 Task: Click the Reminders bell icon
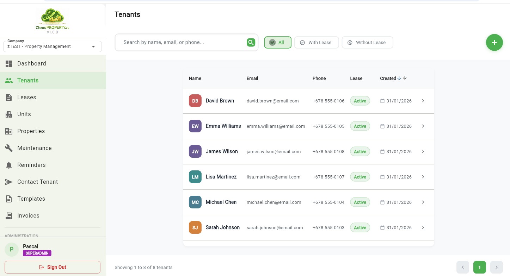pyautogui.click(x=9, y=165)
